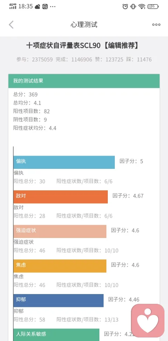Tap the 心理测试 page title
Image resolution: width=168 pixels, height=341 pixels.
pyautogui.click(x=84, y=25)
